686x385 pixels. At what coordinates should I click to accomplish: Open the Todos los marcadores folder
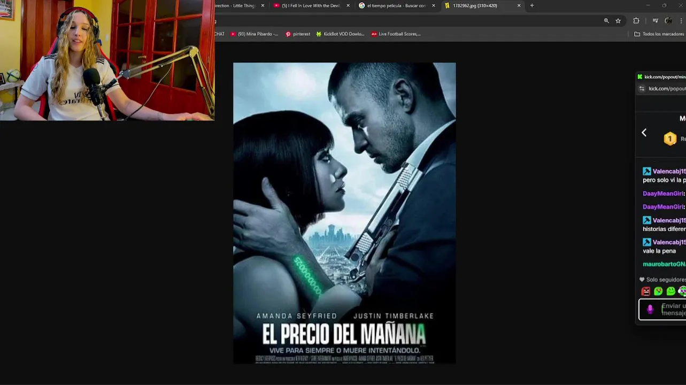coord(659,34)
